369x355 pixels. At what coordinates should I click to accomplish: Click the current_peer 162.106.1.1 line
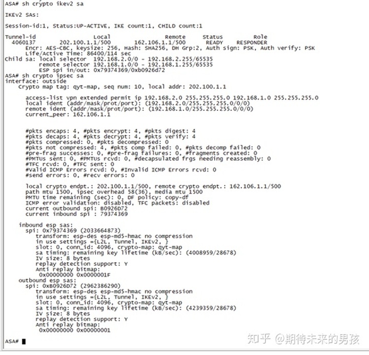point(68,115)
